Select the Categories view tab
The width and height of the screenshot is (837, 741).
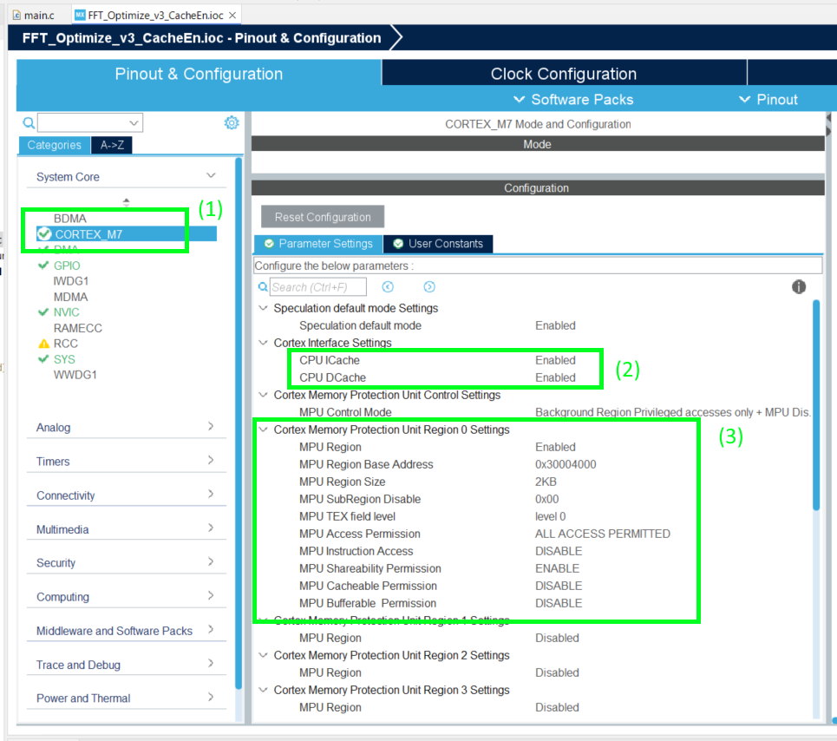click(x=54, y=145)
